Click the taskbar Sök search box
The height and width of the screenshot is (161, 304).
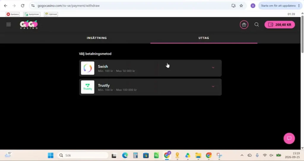pyautogui.click(x=83, y=155)
